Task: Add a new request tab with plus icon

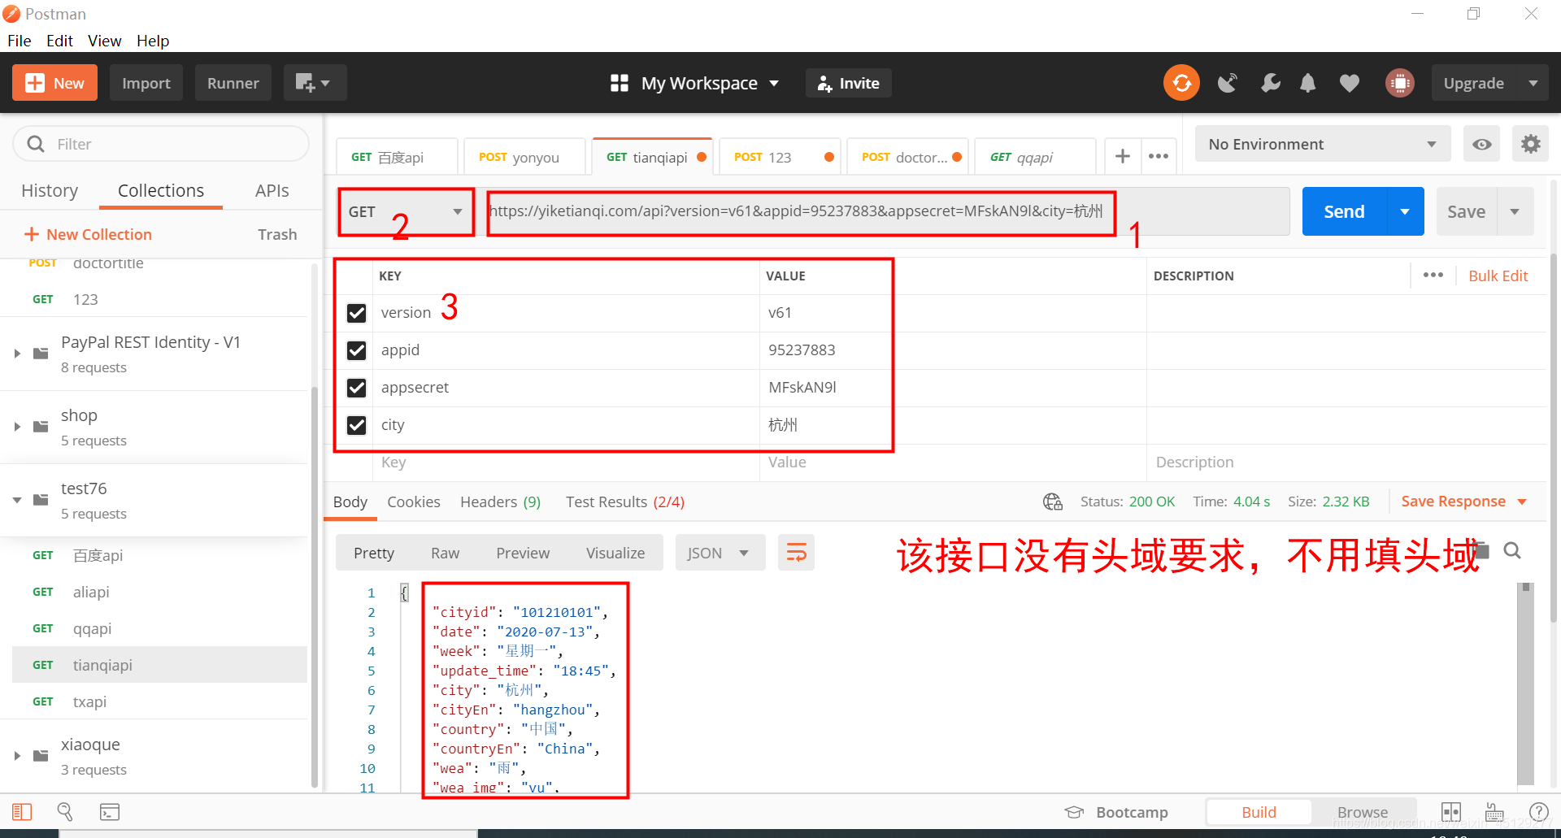Action: coord(1123,156)
